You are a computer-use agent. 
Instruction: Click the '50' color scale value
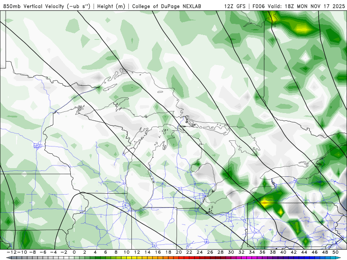point(335,252)
